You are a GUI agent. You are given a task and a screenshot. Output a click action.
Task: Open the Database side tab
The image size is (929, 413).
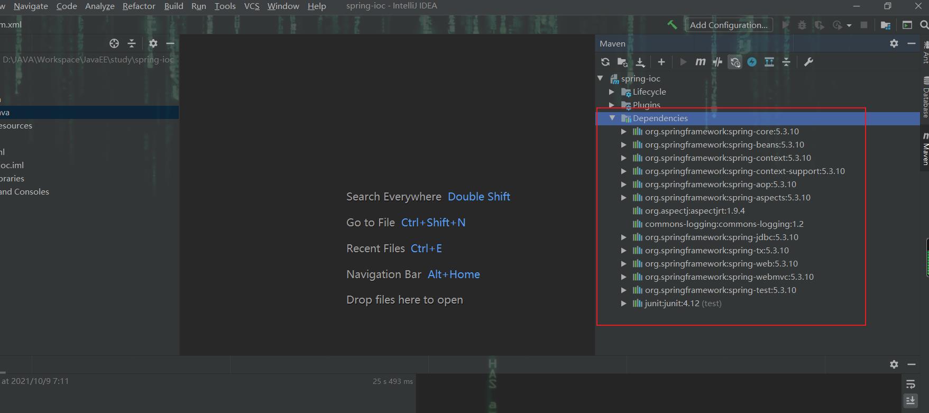(925, 97)
